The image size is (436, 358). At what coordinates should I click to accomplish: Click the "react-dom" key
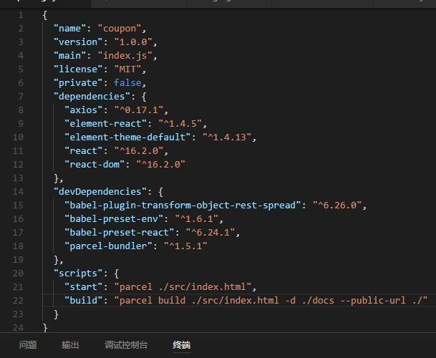coord(95,165)
